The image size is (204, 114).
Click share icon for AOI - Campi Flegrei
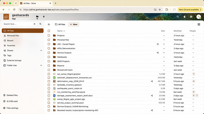click(158, 44)
